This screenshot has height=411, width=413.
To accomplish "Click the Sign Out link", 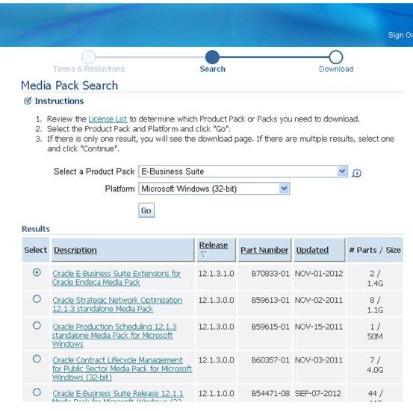I will (400, 35).
